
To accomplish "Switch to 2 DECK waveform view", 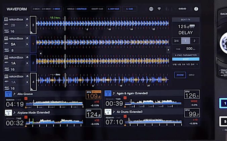I will [x=36, y=9].
